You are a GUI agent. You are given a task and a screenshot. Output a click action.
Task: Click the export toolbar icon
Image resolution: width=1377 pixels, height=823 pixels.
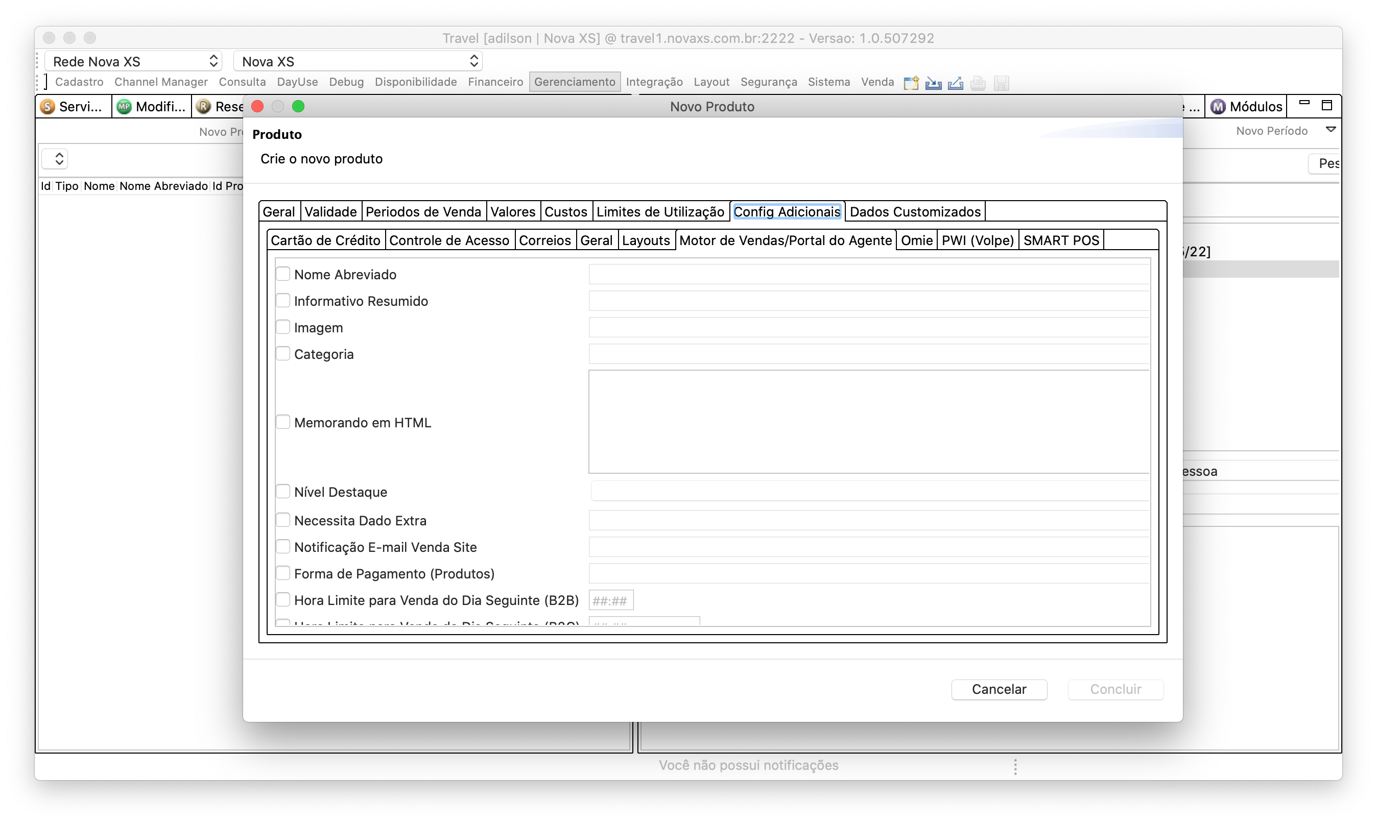click(955, 83)
